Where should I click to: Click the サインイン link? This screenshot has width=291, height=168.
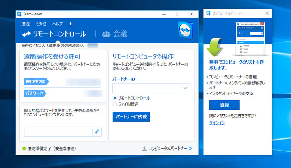217,123
